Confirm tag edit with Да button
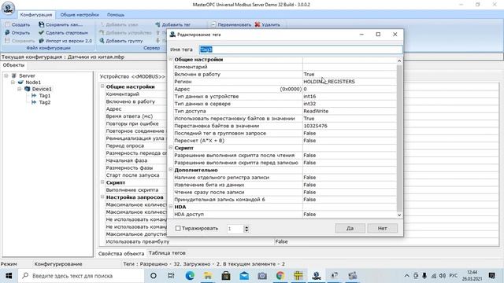Image resolution: width=504 pixels, height=283 pixels. click(350, 229)
